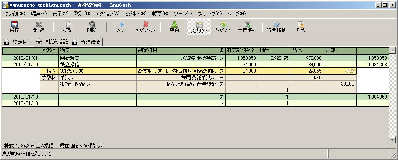This screenshot has height=160, width=398.
Task: Click the 970,000 purchase amount
Action: coord(307,58)
